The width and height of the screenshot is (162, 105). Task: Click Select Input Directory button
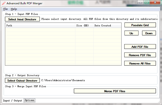[22, 19]
